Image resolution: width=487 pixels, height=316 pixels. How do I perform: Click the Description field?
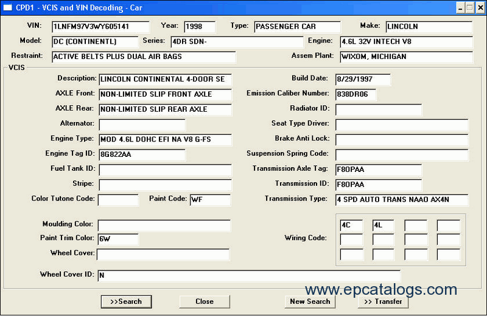point(165,80)
